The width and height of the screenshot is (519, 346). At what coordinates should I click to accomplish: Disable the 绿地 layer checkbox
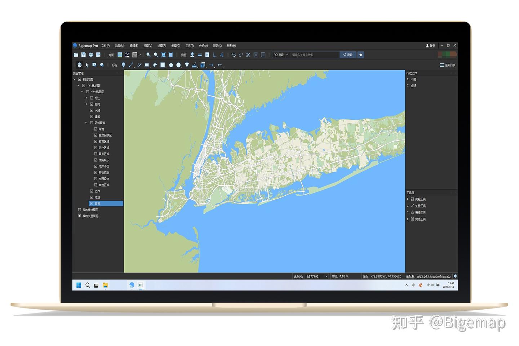[96, 129]
